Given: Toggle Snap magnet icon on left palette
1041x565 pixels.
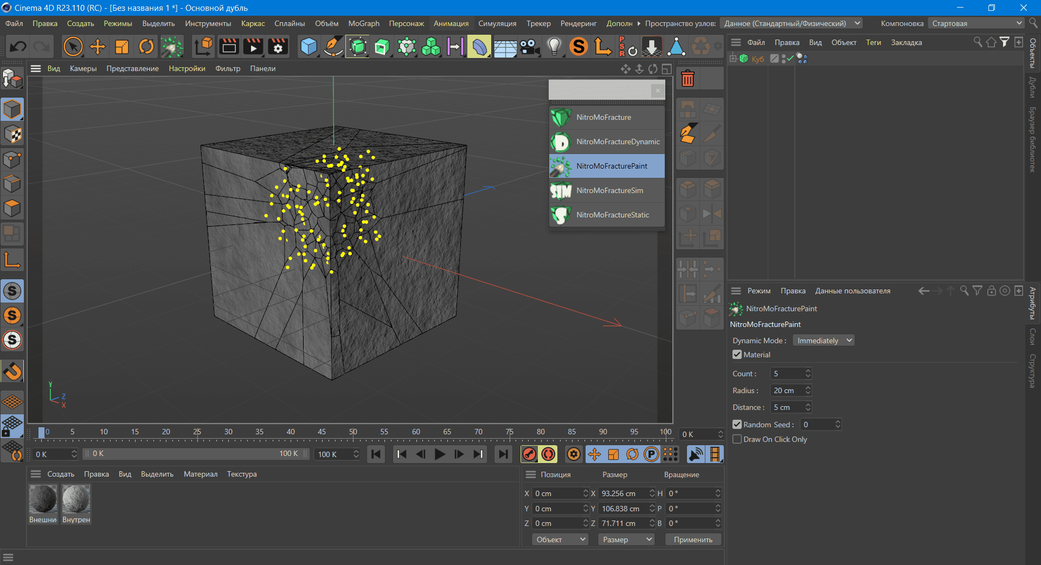Looking at the screenshot, I should [x=12, y=371].
